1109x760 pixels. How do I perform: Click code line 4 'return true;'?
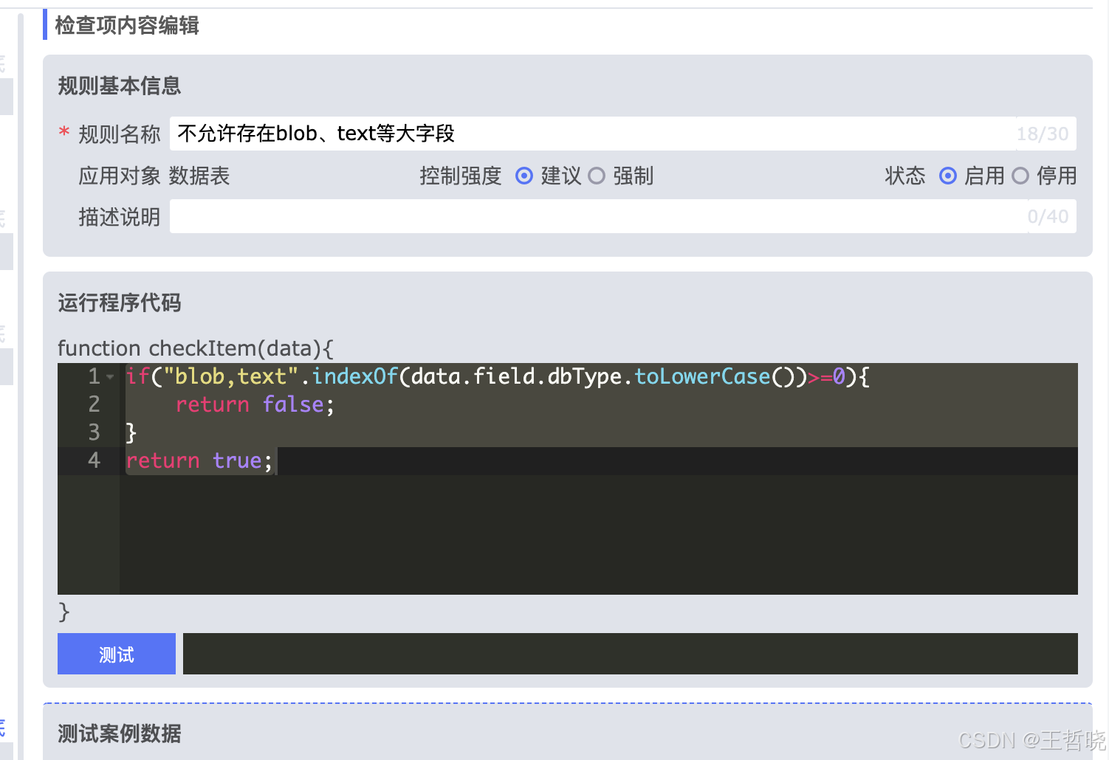[199, 460]
